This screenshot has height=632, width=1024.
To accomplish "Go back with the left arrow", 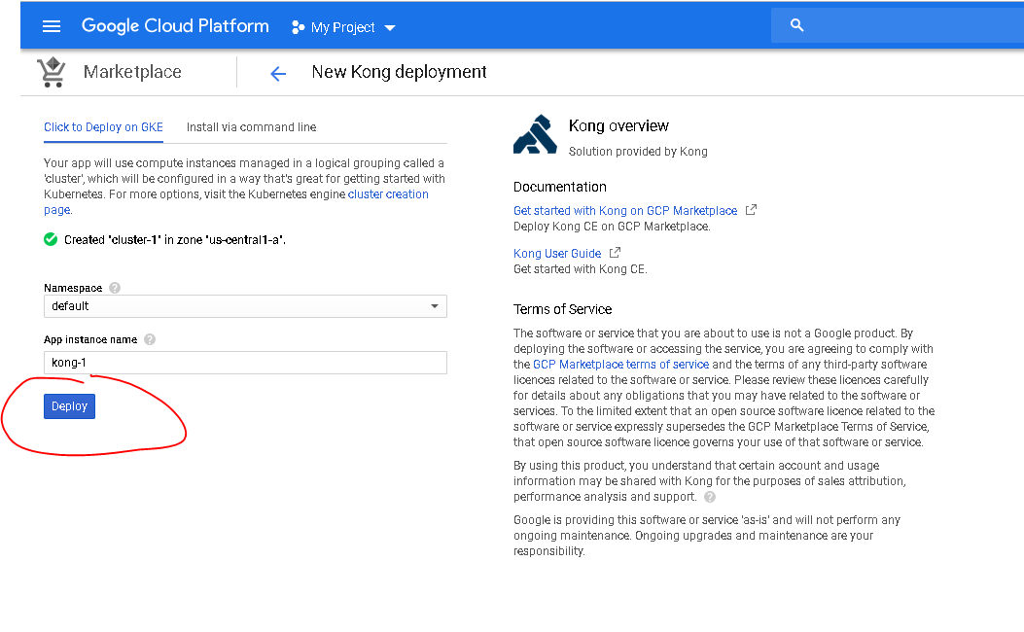I will 278,73.
